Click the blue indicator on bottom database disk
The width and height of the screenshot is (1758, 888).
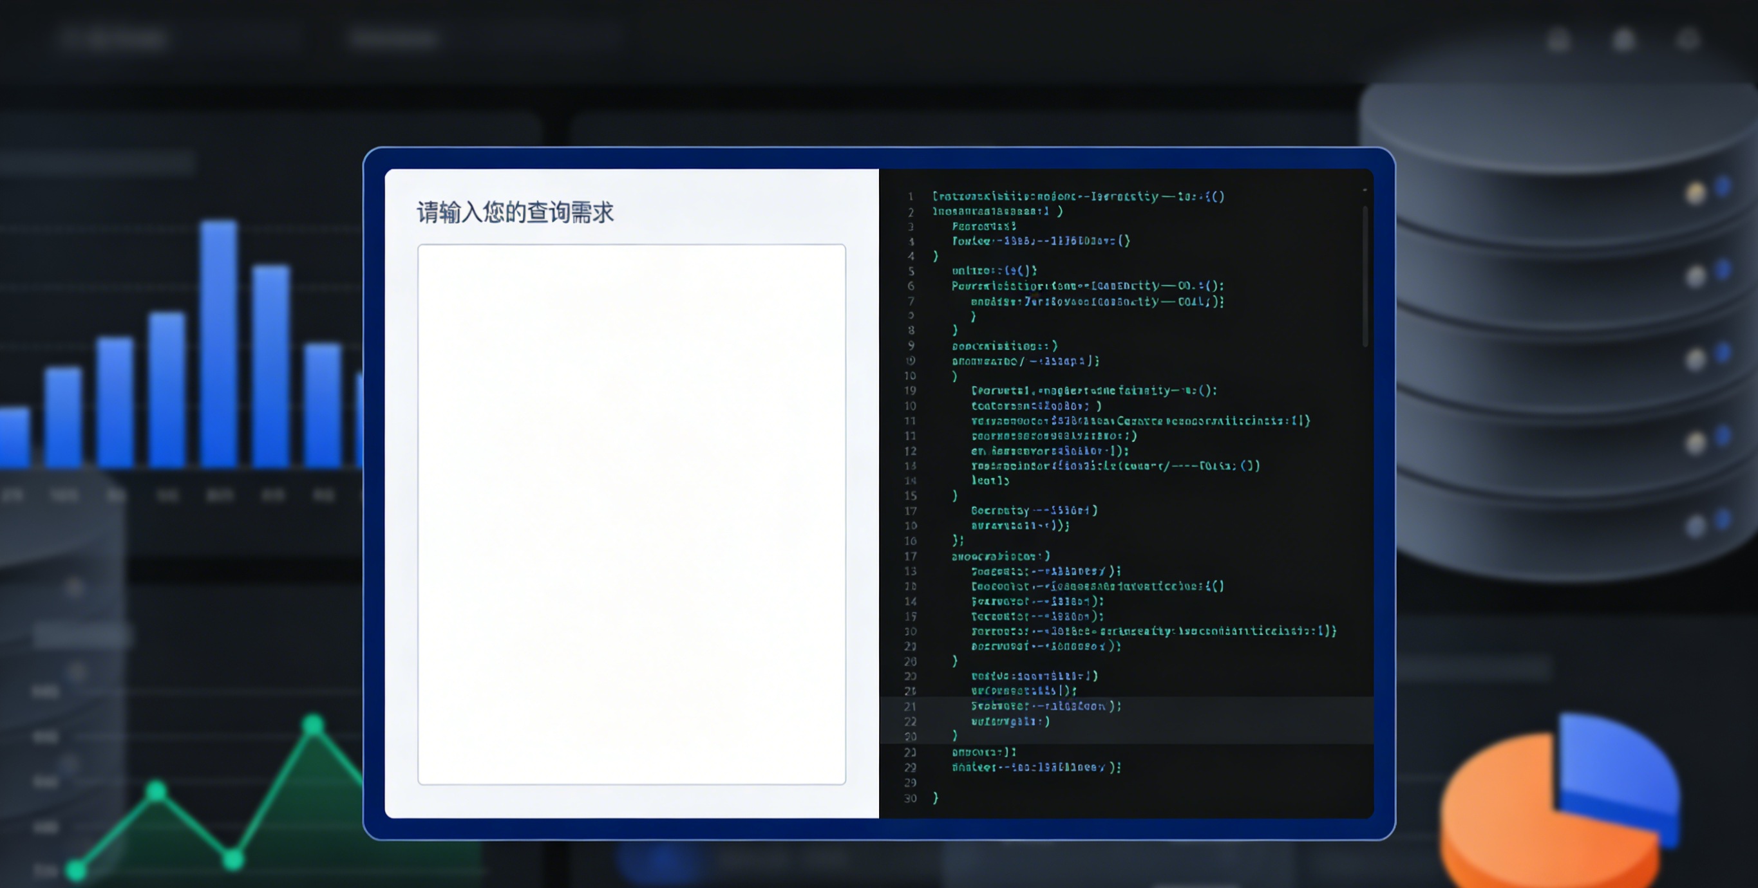[1723, 520]
